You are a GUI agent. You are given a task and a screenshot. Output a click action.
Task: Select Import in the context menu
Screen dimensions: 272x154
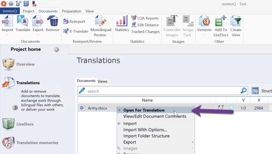(156, 124)
